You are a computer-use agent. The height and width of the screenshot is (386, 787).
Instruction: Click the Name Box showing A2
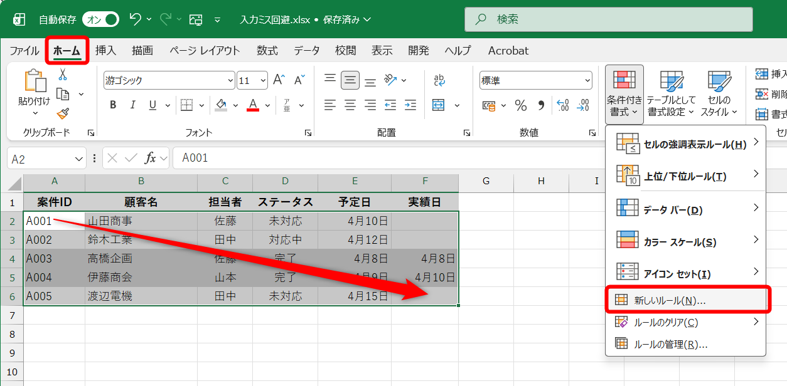pos(41,158)
